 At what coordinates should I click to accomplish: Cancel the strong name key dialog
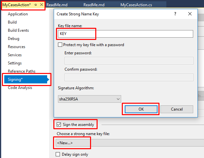177,109
